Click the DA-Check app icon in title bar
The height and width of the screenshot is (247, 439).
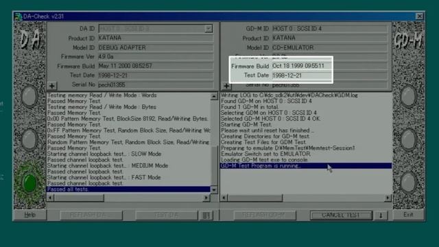[18, 16]
